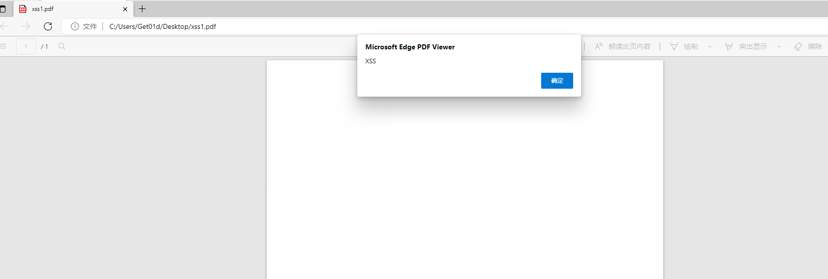
Task: Close the xss1.pdf tab
Action: tap(125, 9)
